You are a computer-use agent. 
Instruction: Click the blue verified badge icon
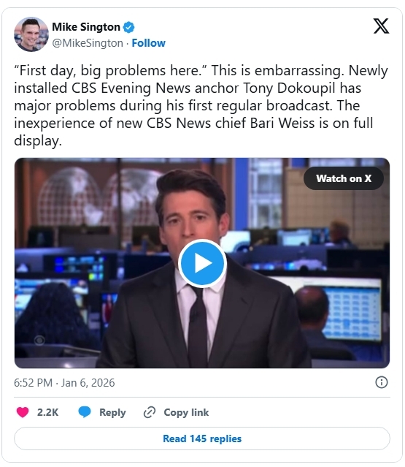[128, 27]
